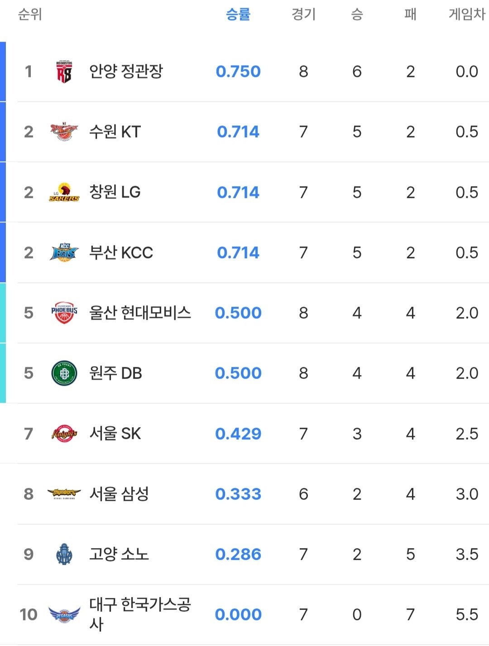
Task: Click the 순위 column header
Action: click(x=30, y=14)
